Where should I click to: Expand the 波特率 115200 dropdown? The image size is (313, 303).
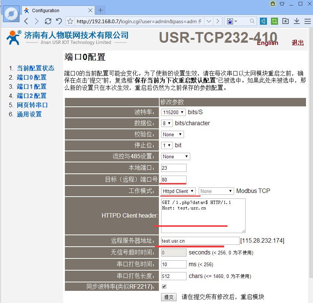pos(173,112)
